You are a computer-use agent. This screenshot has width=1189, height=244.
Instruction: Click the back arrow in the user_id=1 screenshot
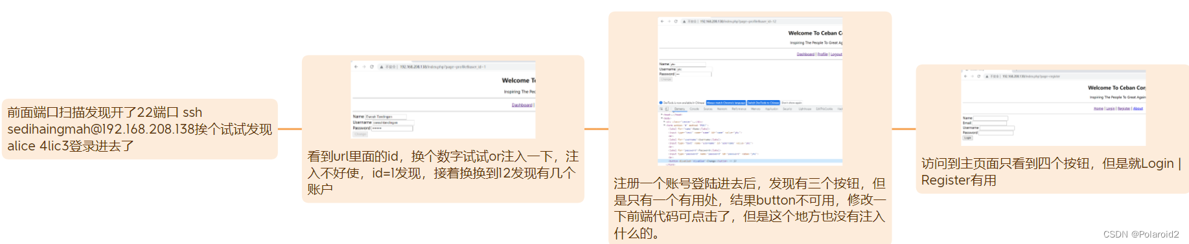[x=356, y=66]
